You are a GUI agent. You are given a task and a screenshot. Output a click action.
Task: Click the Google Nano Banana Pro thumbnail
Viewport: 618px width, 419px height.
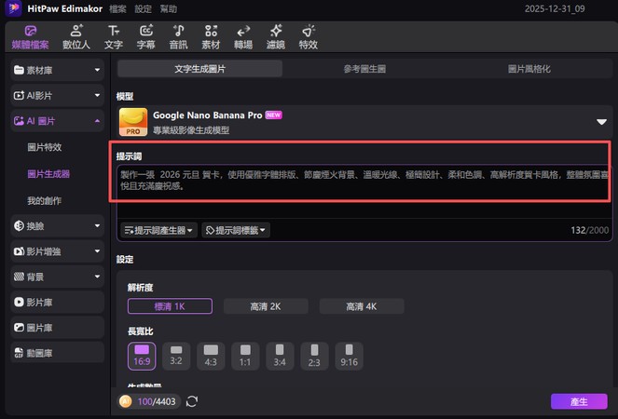tap(133, 122)
